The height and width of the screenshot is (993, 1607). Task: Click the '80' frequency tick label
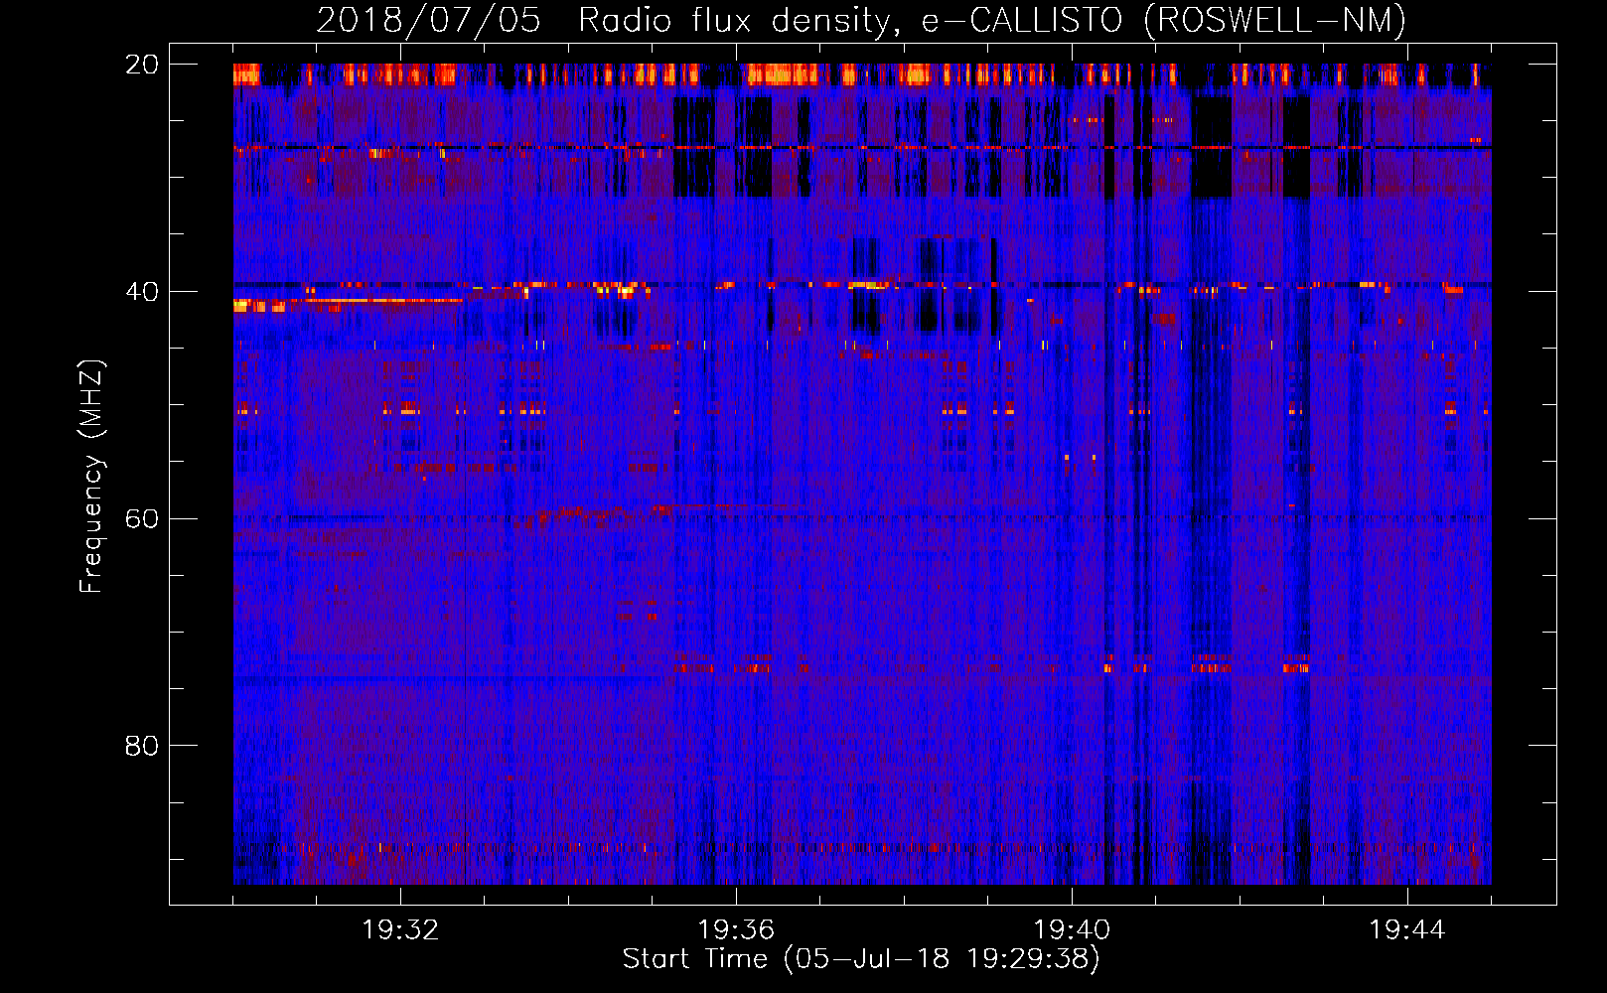(x=141, y=746)
